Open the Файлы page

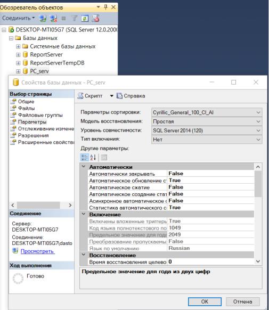point(27,108)
